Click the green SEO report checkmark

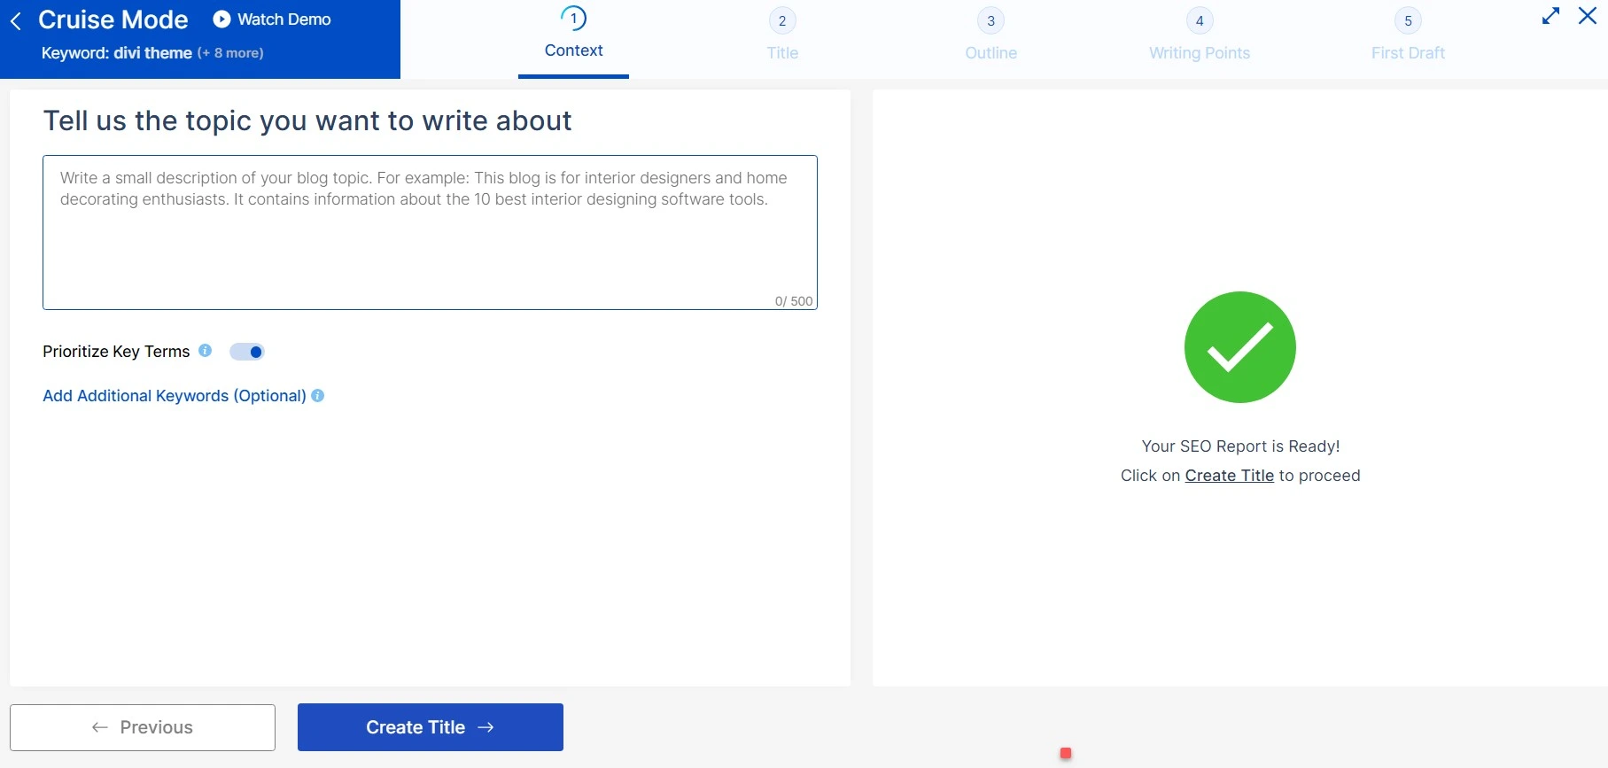pyautogui.click(x=1239, y=347)
